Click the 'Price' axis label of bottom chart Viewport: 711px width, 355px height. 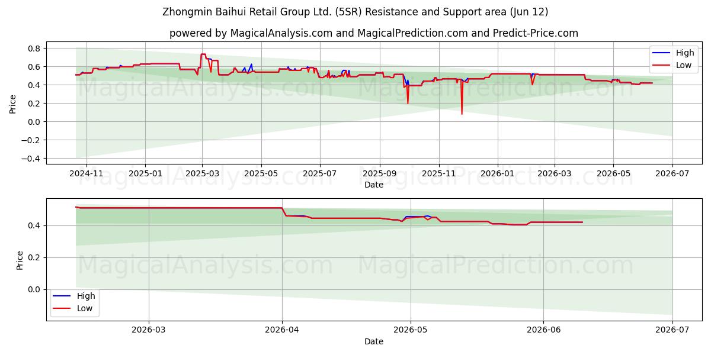point(20,260)
